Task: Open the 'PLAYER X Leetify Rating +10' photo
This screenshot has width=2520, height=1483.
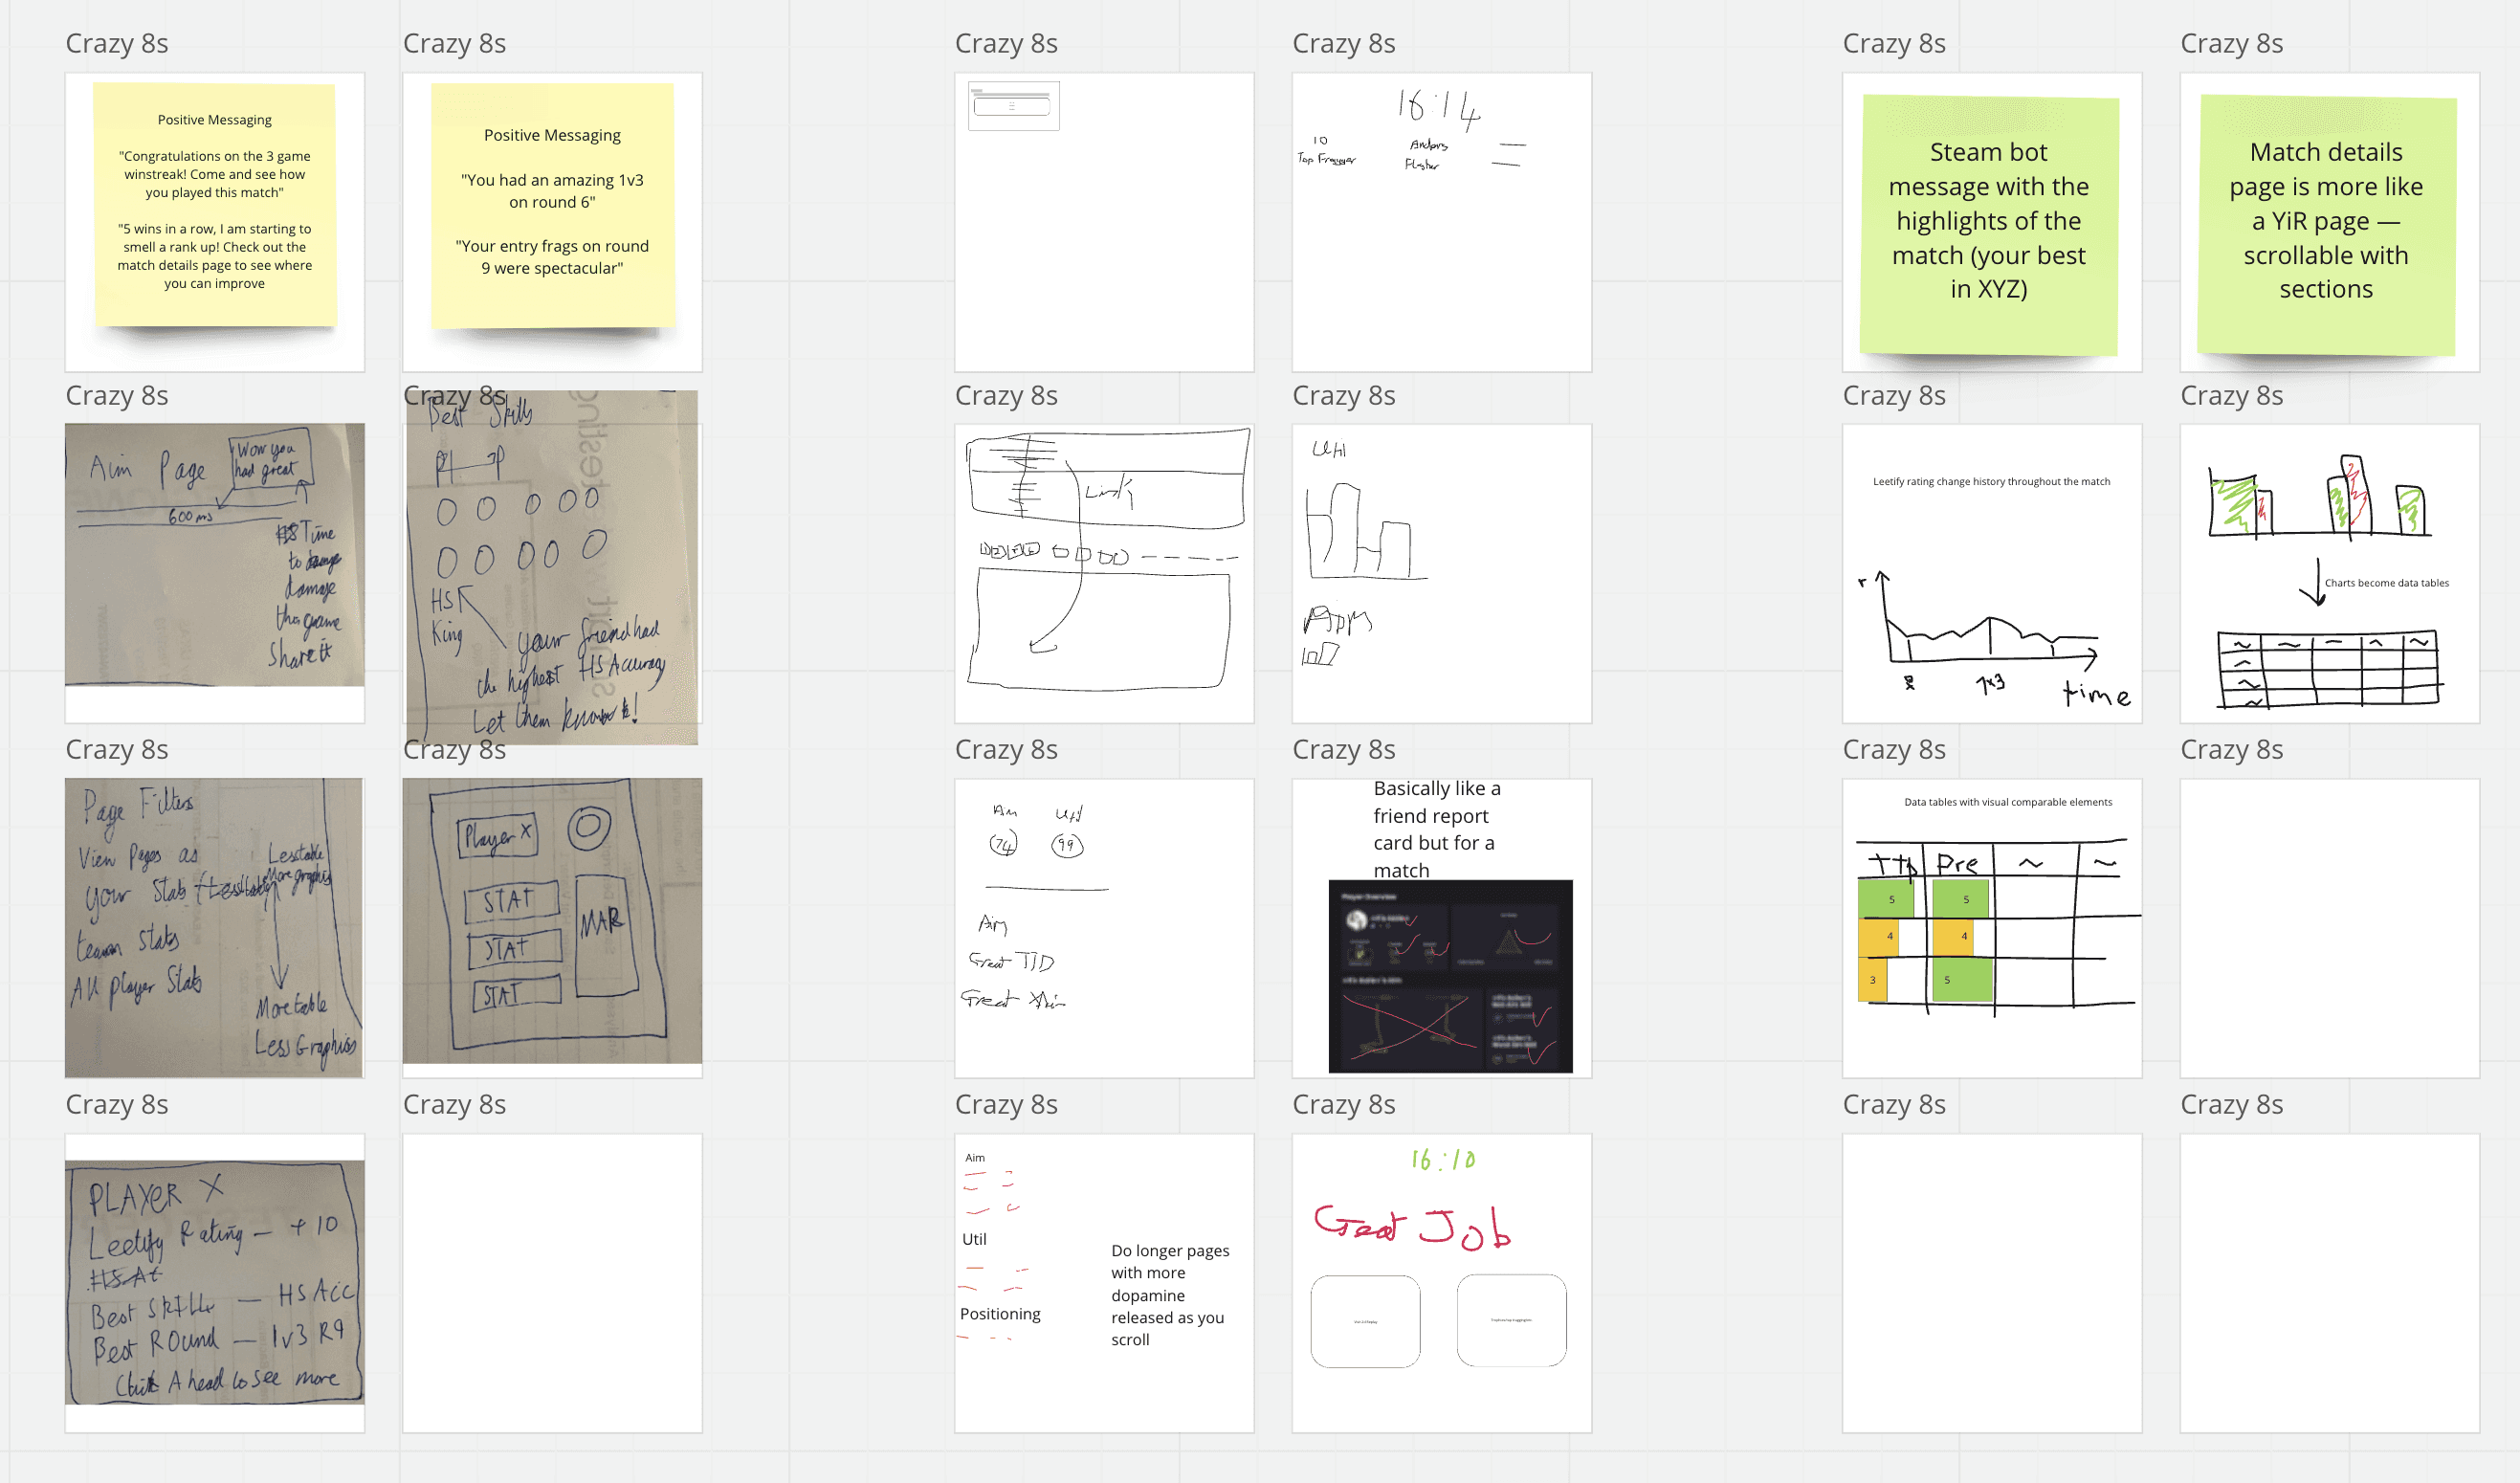Action: coord(215,1282)
